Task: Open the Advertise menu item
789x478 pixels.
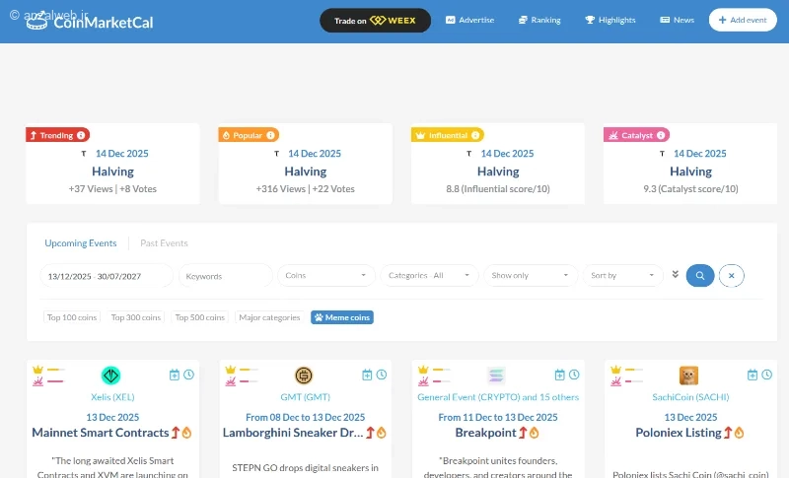Action: tap(469, 20)
